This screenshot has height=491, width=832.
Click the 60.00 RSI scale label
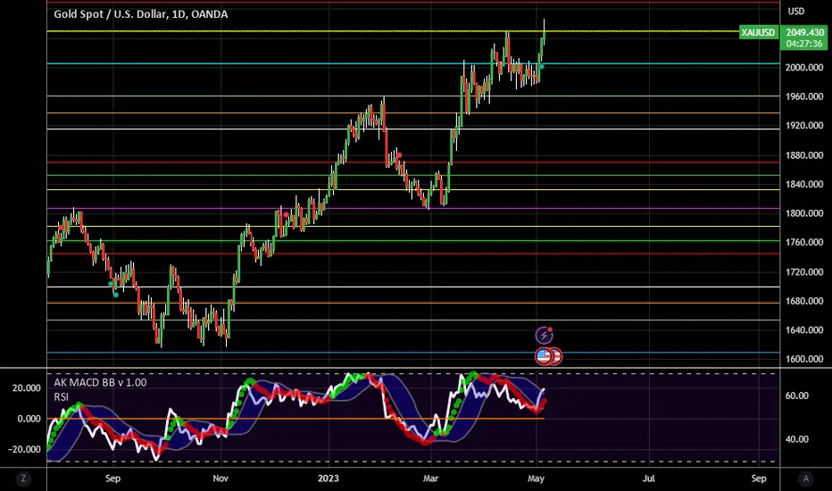[x=796, y=396]
